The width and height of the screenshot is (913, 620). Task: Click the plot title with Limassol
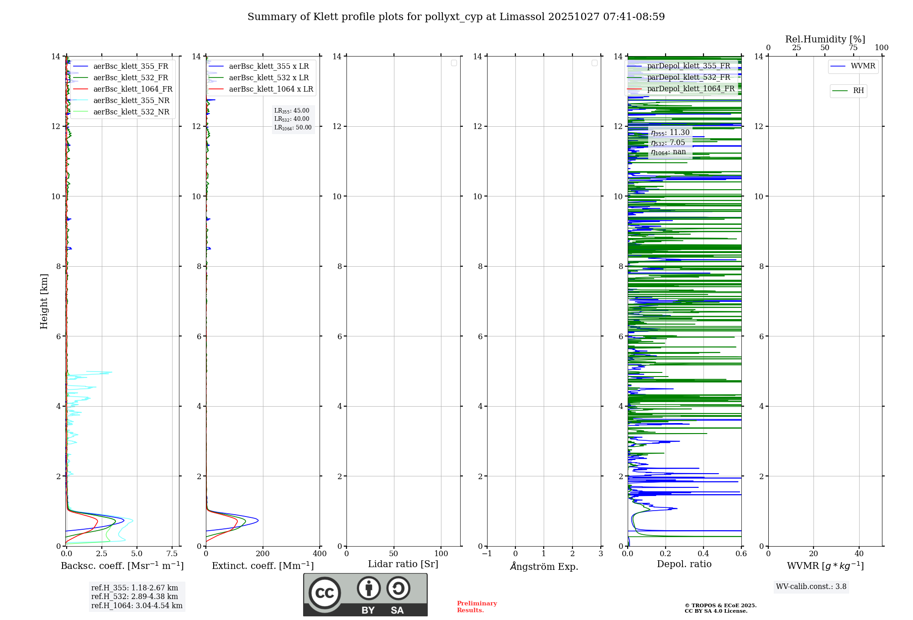click(456, 17)
